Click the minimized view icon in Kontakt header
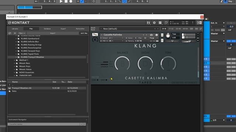The image size is (236, 132). click(166, 23)
